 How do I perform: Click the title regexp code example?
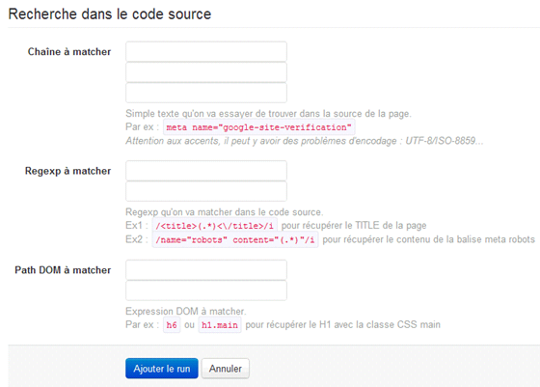(x=214, y=226)
